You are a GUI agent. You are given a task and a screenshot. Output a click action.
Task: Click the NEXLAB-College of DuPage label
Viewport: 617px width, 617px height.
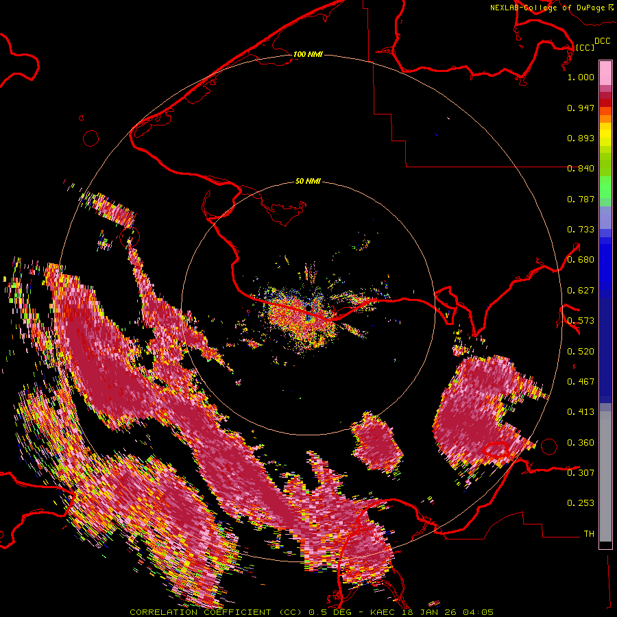(x=547, y=8)
